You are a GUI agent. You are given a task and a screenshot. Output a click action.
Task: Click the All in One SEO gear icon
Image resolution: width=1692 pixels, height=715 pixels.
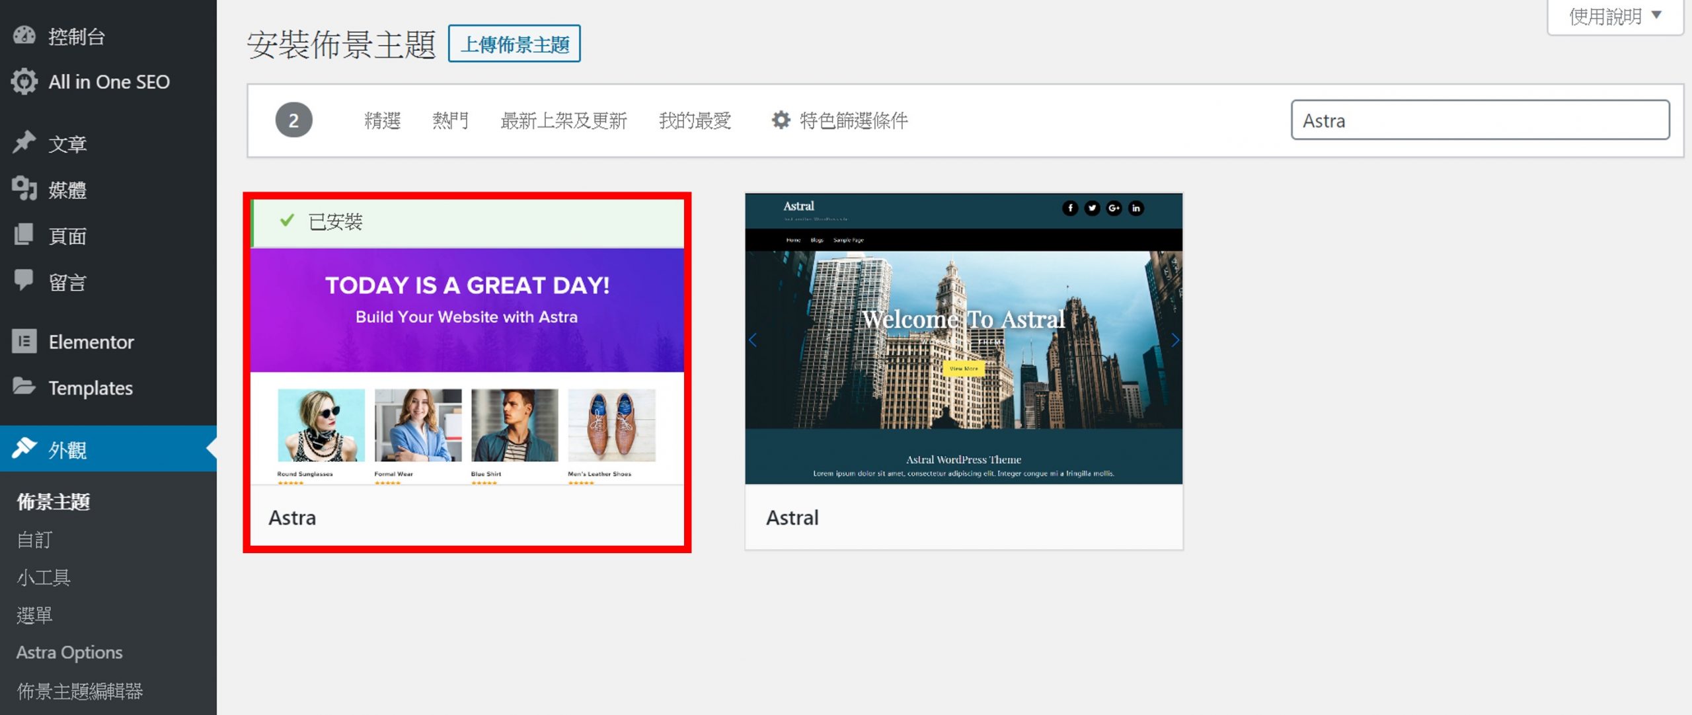click(x=24, y=81)
